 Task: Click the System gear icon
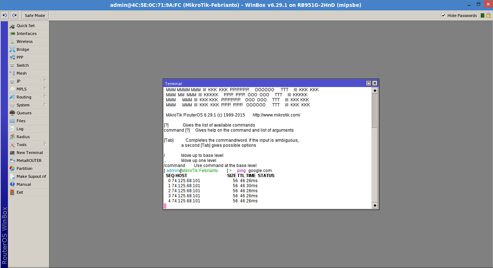12,105
